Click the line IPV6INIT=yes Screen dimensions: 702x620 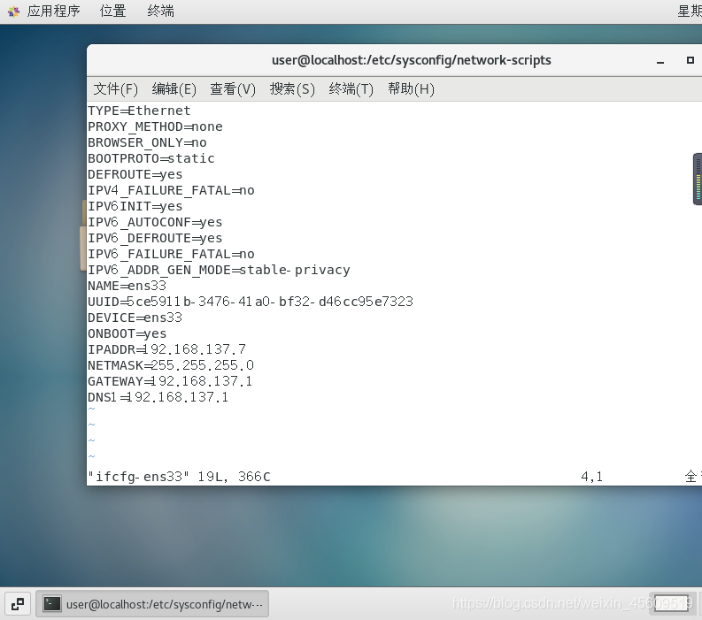click(135, 206)
